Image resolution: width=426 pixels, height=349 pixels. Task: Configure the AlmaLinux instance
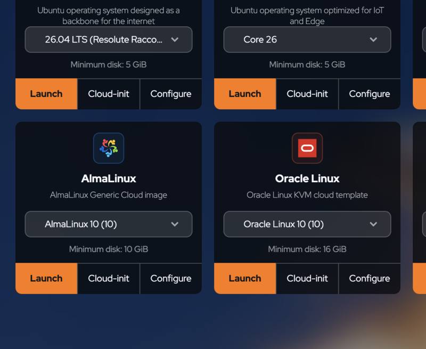[171, 279]
